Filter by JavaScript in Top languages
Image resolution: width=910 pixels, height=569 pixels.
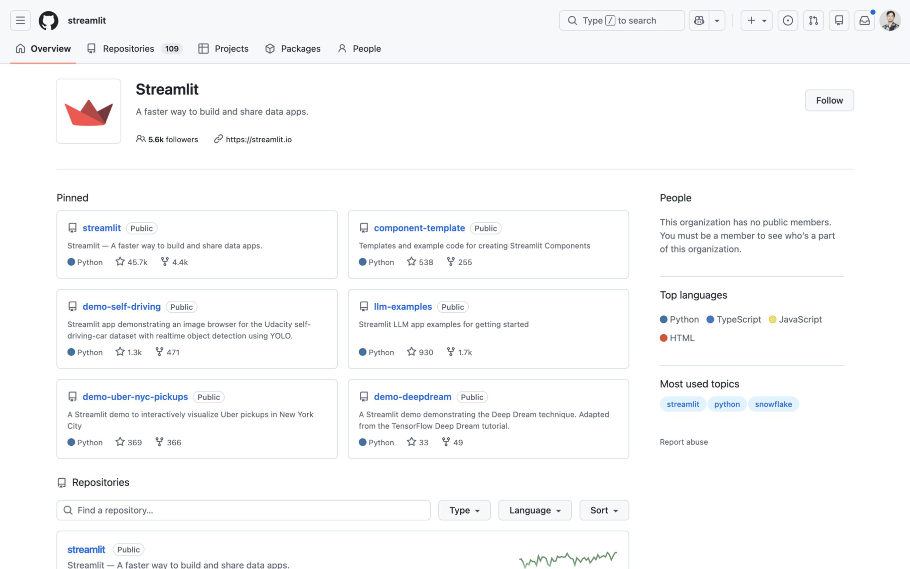795,319
